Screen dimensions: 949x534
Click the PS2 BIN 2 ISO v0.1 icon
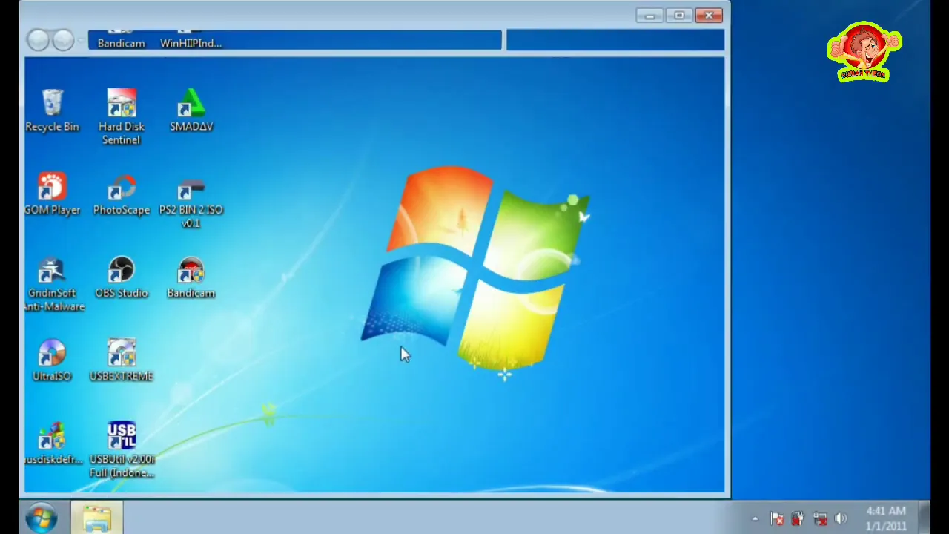point(191,202)
